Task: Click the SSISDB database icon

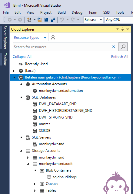Action: pyautogui.click(x=35, y=131)
